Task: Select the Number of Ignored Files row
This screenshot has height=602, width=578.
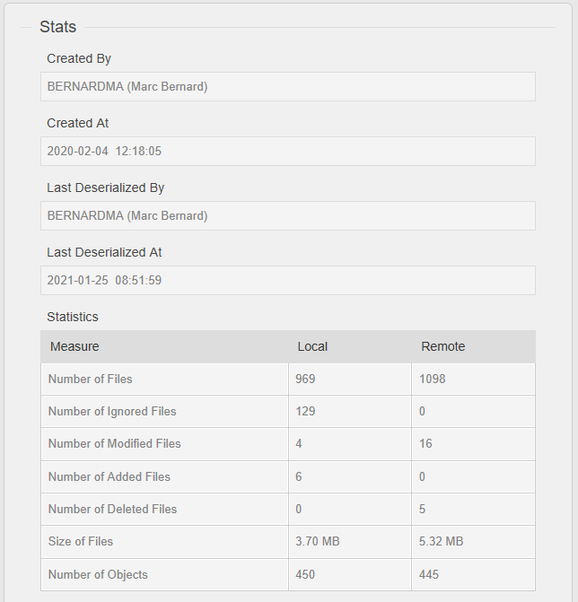Action: 288,411
